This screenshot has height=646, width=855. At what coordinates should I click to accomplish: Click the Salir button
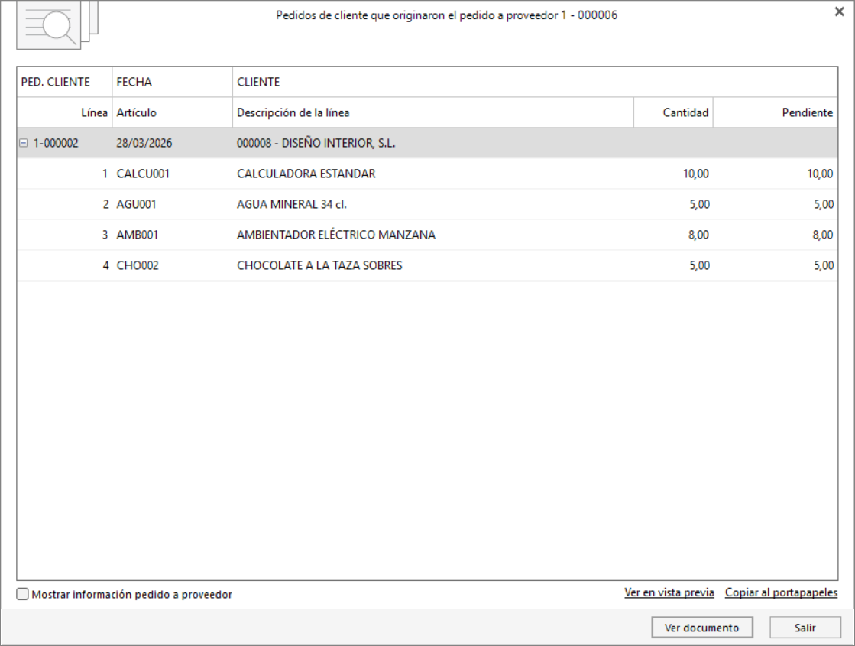pyautogui.click(x=805, y=628)
